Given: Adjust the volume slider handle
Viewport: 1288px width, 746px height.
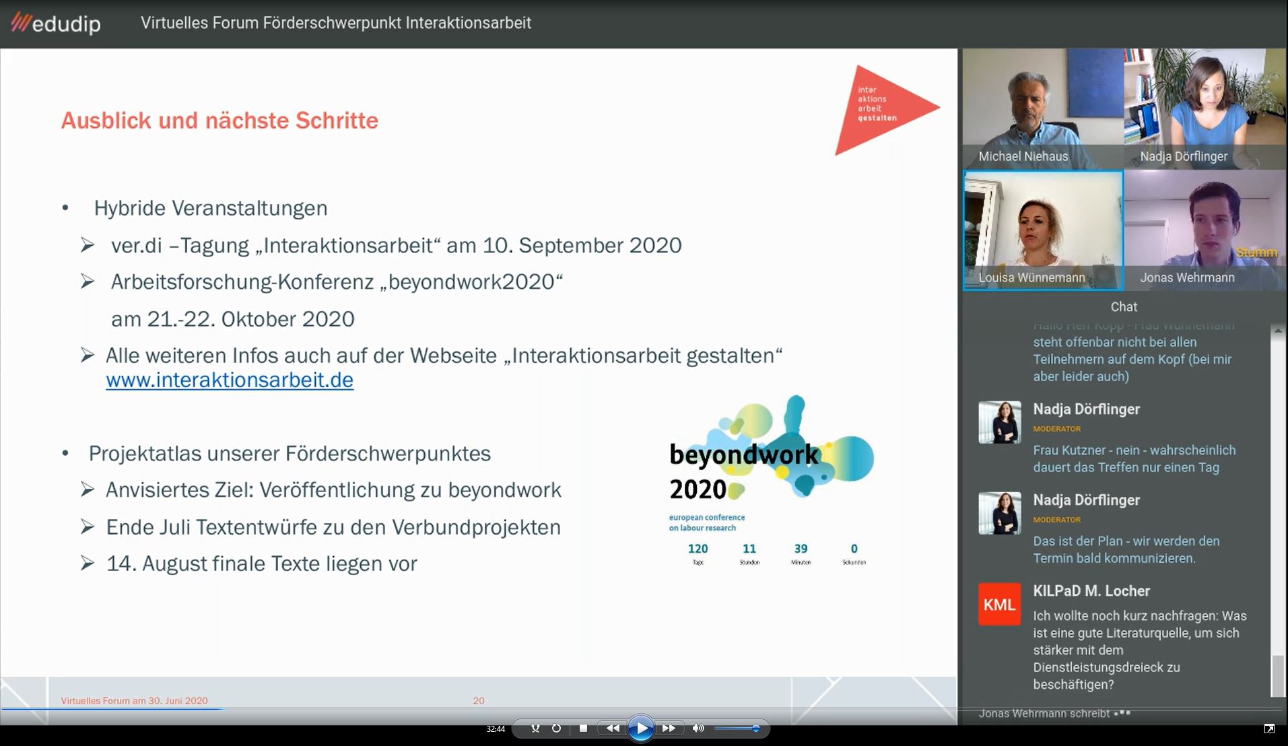Looking at the screenshot, I should [756, 728].
